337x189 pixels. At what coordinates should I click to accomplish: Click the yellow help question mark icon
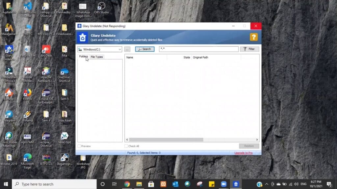point(254,37)
